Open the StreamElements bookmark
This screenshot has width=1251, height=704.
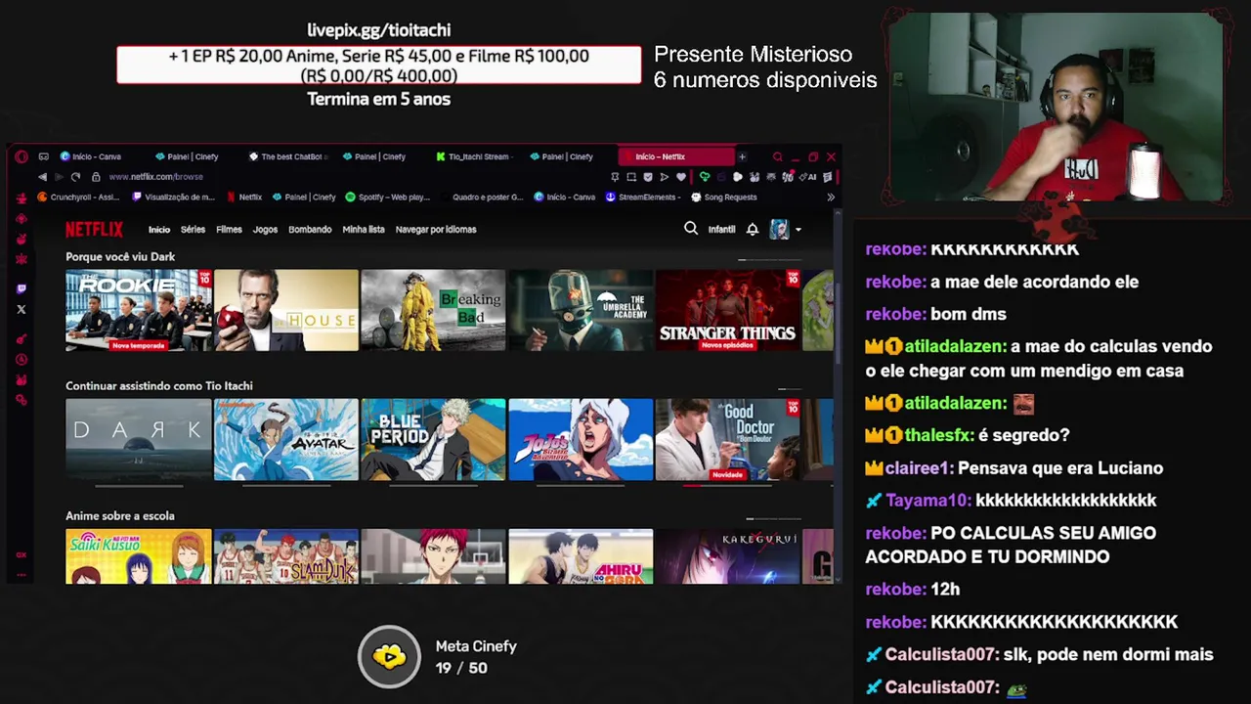[x=643, y=197]
